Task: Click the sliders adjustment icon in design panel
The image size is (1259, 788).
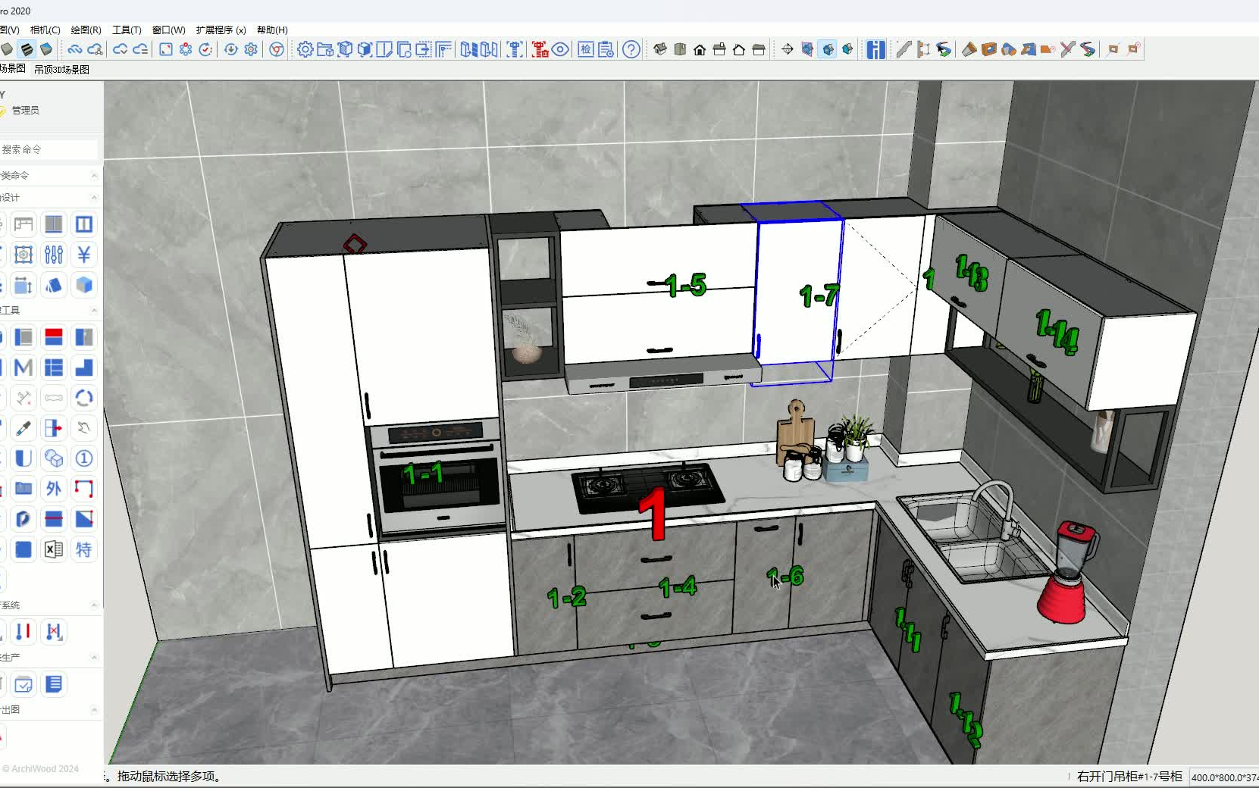Action: [54, 255]
